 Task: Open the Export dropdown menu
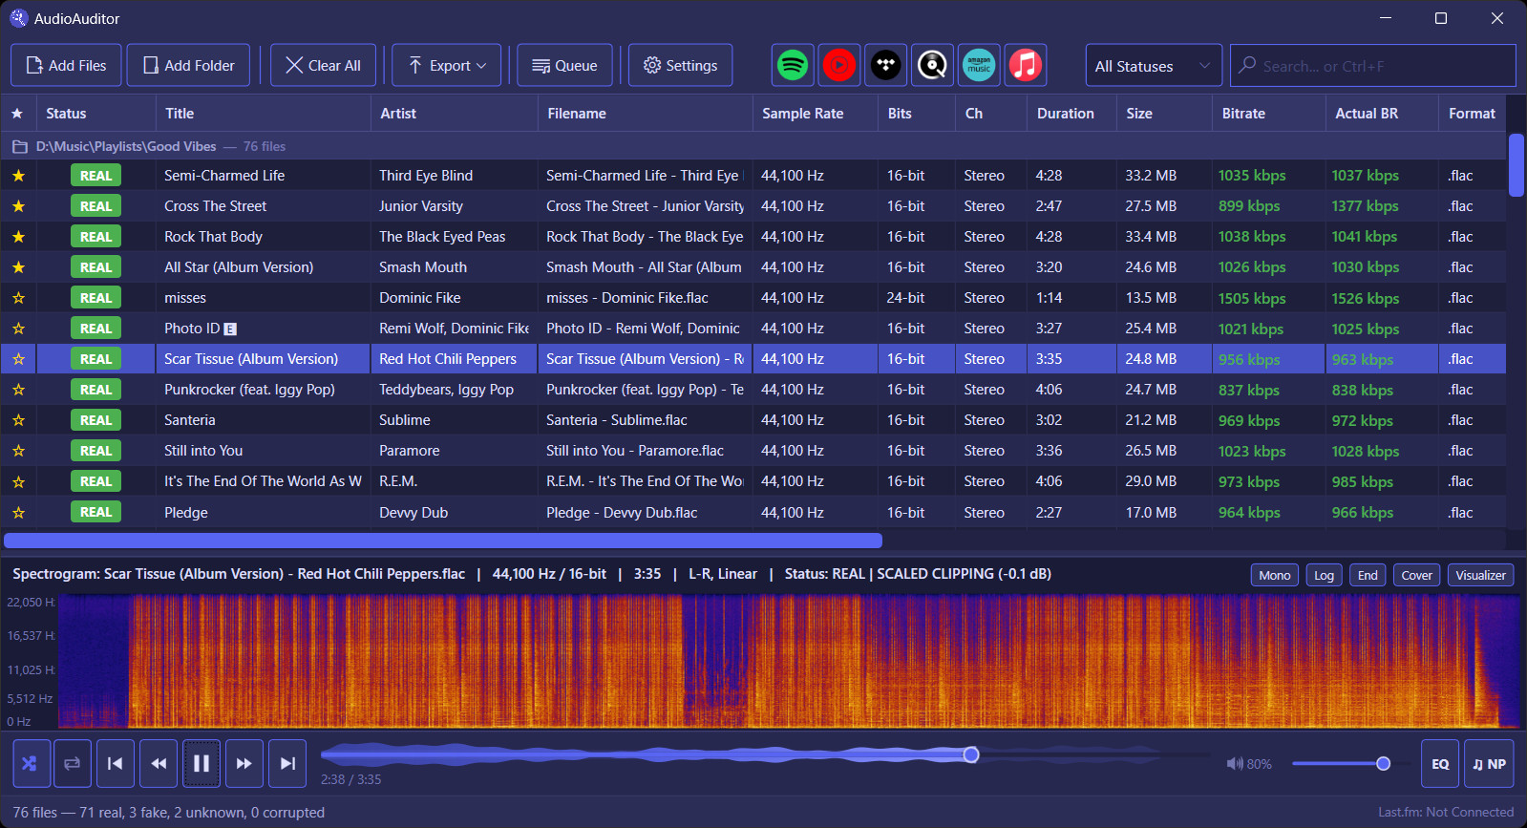coord(447,65)
